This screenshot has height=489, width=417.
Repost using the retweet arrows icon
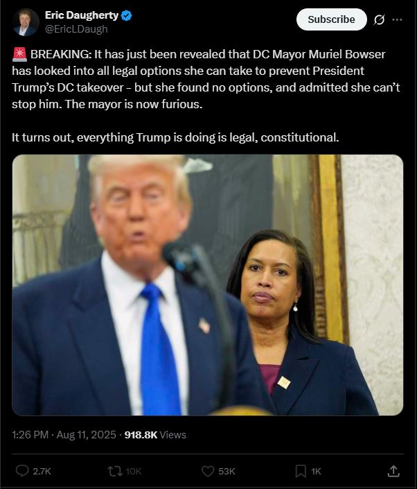click(115, 471)
